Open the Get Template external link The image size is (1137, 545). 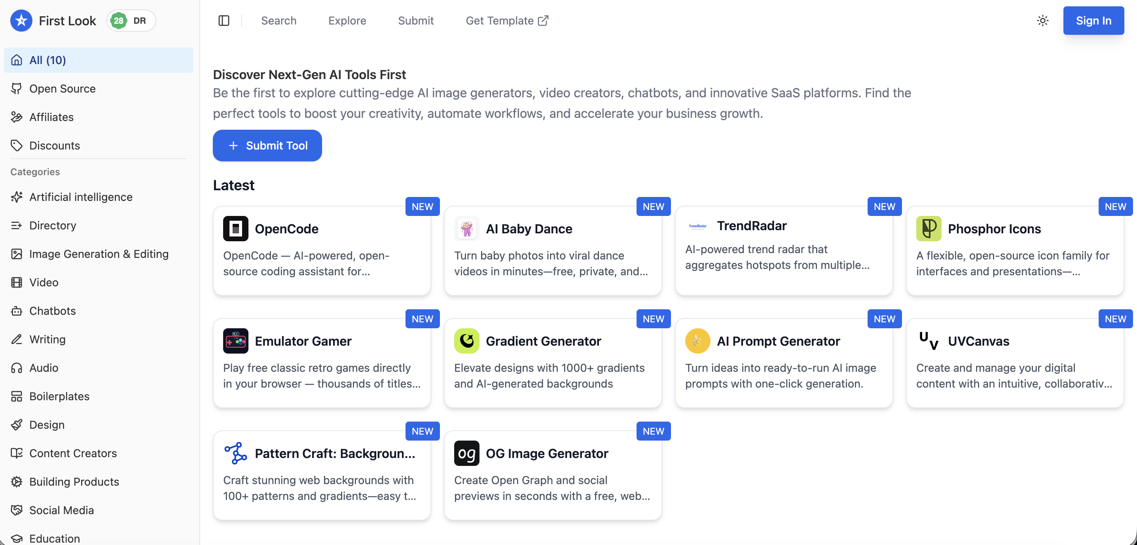507,21
